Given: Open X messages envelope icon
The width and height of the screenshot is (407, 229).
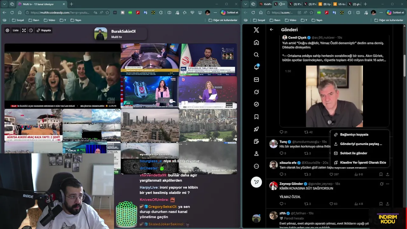Looking at the screenshot, I should coord(256,80).
